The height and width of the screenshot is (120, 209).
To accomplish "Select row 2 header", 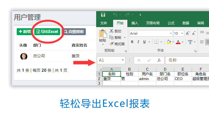I will (x=99, y=79).
